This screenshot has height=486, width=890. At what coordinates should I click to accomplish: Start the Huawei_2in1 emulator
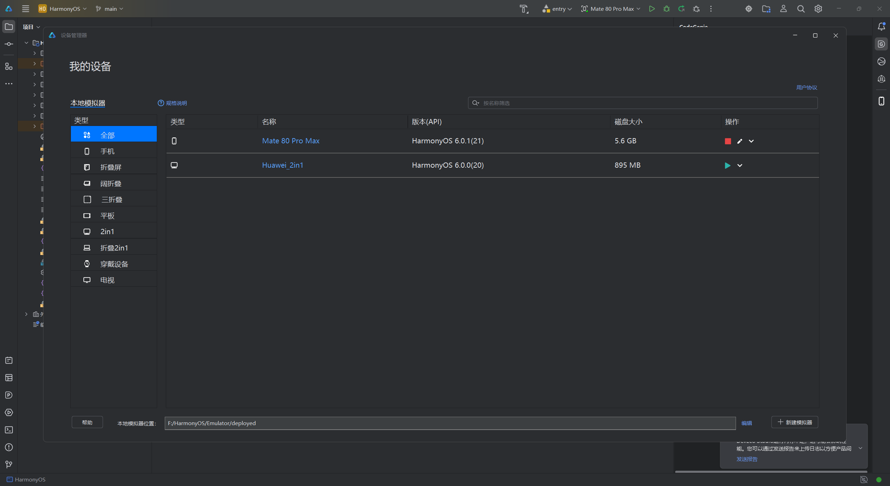point(727,165)
